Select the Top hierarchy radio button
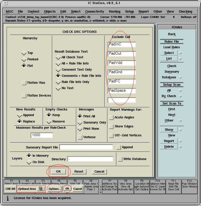Image resolution: width=201 pixels, height=206 pixels. (24, 53)
